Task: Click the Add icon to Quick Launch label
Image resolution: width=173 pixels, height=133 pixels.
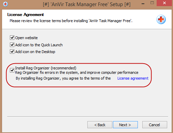Action: tap(39, 45)
